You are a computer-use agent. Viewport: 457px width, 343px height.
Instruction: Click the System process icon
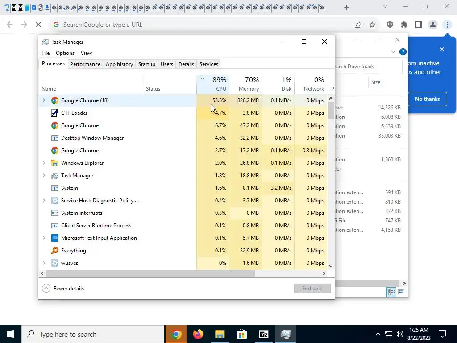54,188
